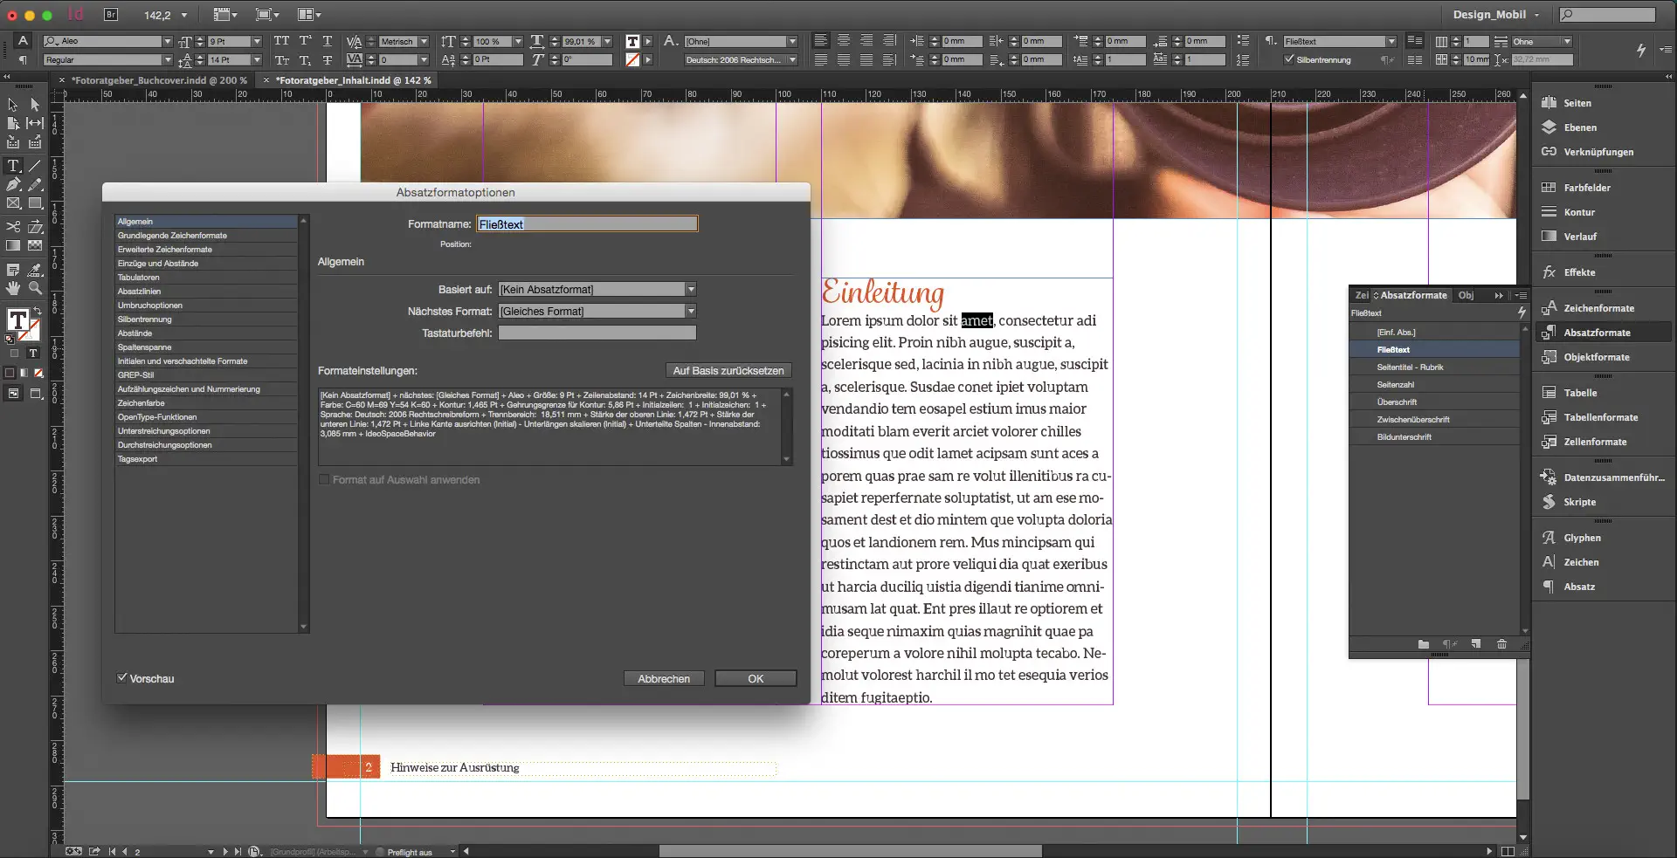Activate the Zoom tool

(x=35, y=289)
